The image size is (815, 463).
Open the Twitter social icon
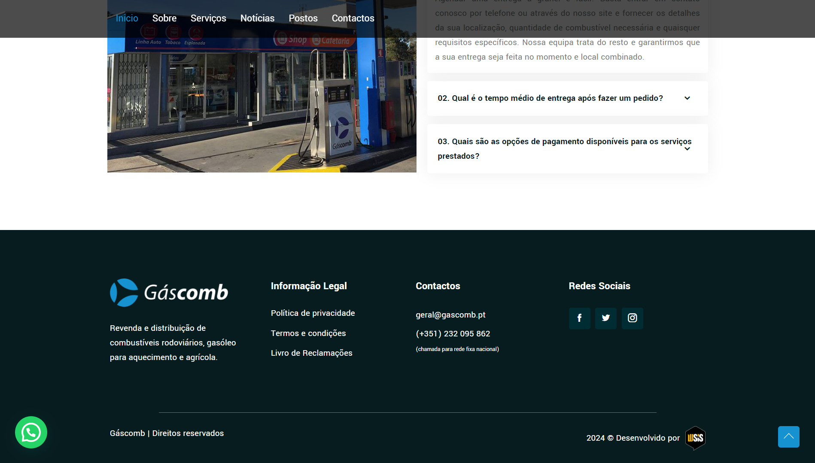tap(605, 318)
